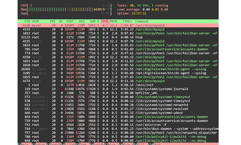The width and height of the screenshot is (241, 145).
Task: Sort by the PID column header
Action: click(x=27, y=21)
